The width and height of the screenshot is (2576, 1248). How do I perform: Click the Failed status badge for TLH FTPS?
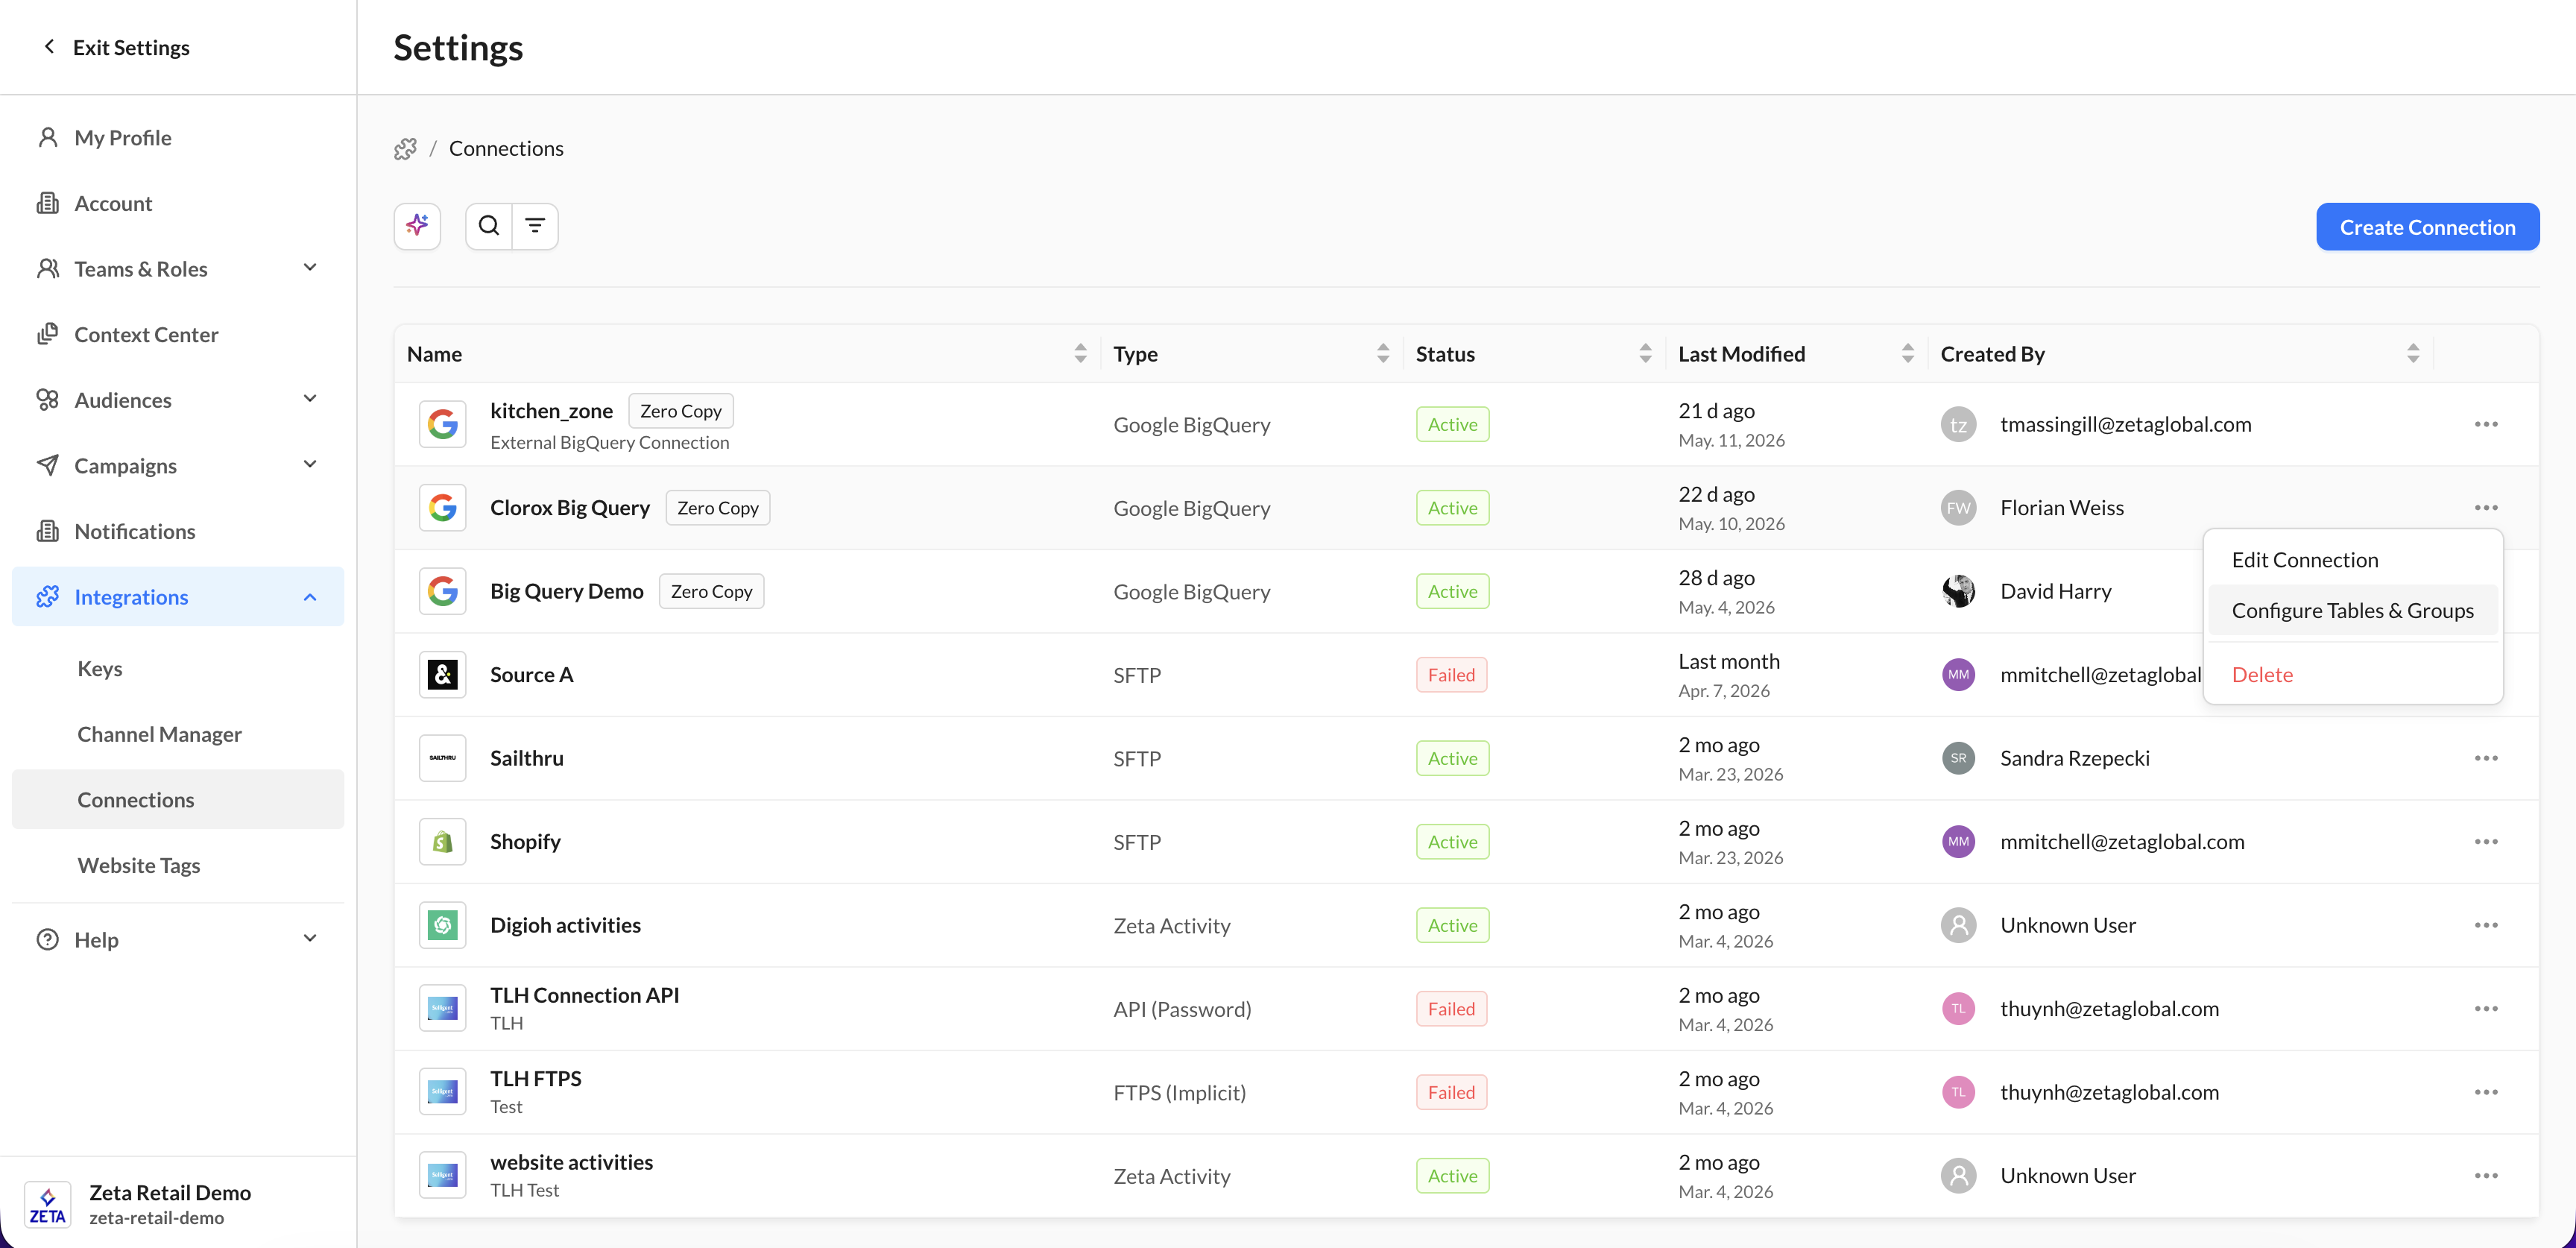pyautogui.click(x=1451, y=1092)
